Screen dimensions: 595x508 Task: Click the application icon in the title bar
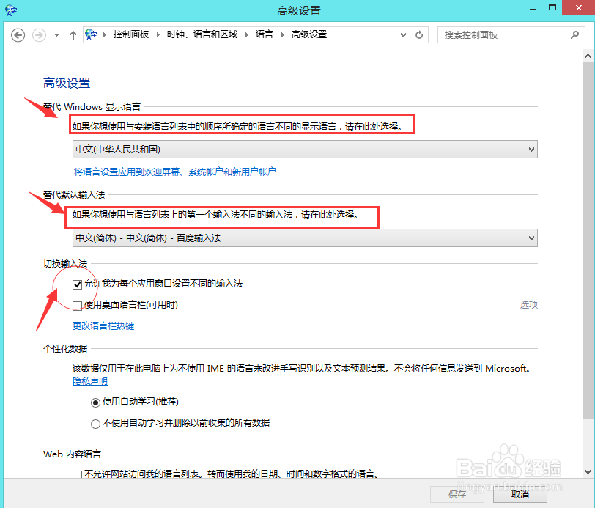pyautogui.click(x=10, y=10)
